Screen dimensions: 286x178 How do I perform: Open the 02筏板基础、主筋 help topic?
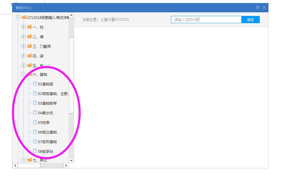(x=53, y=94)
